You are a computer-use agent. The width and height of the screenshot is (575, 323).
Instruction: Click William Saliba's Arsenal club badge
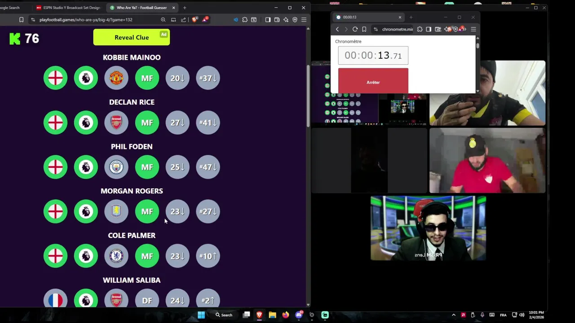click(116, 298)
